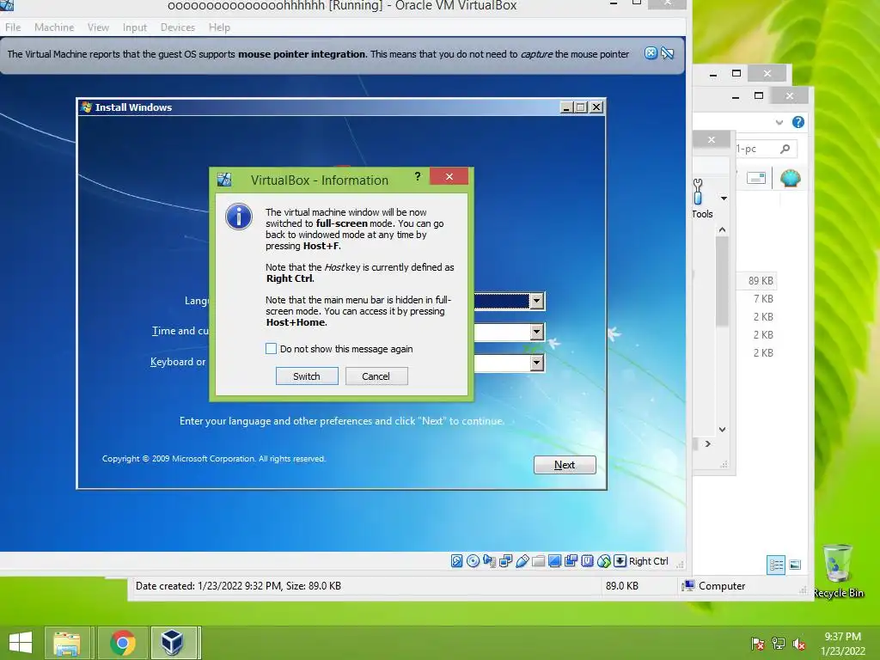
Task: Click the wrench Tools icon
Action: pyautogui.click(x=698, y=192)
